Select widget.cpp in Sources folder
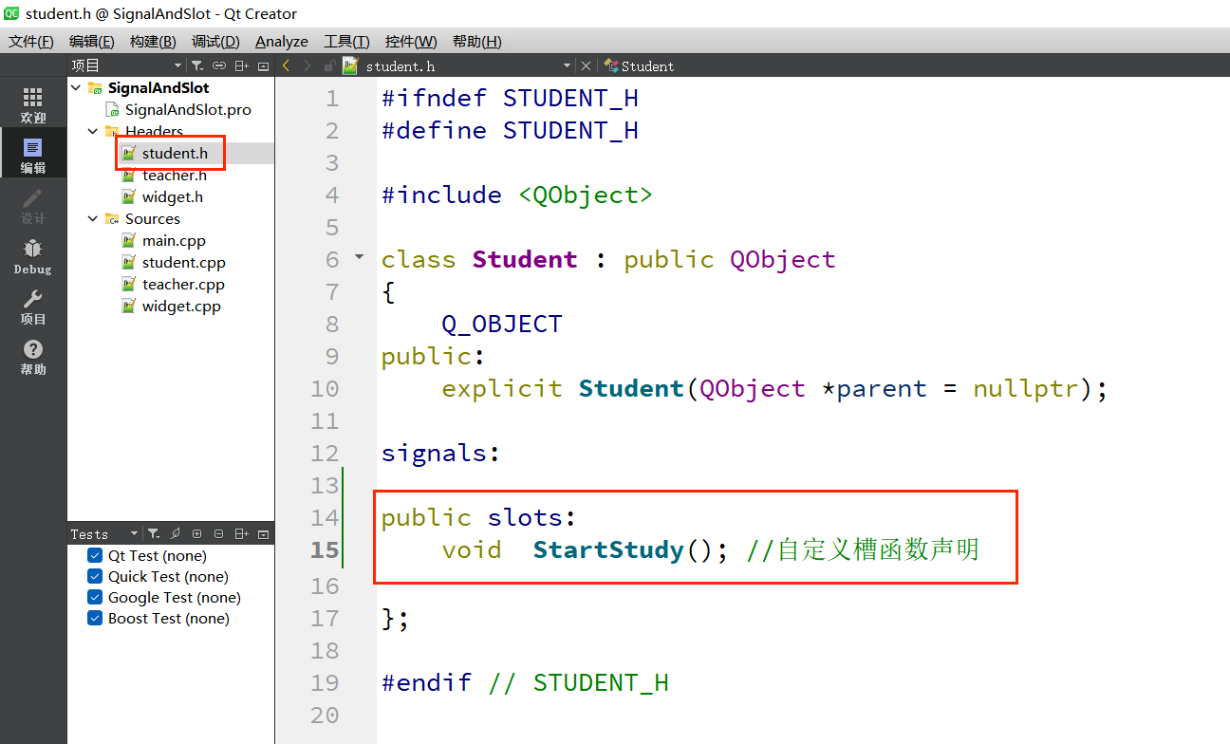 coord(181,306)
